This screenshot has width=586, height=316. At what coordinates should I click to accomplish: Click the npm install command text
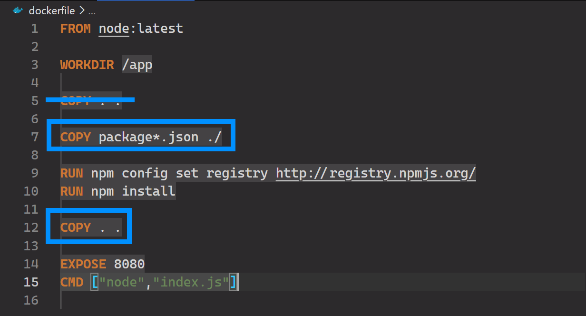(x=133, y=191)
